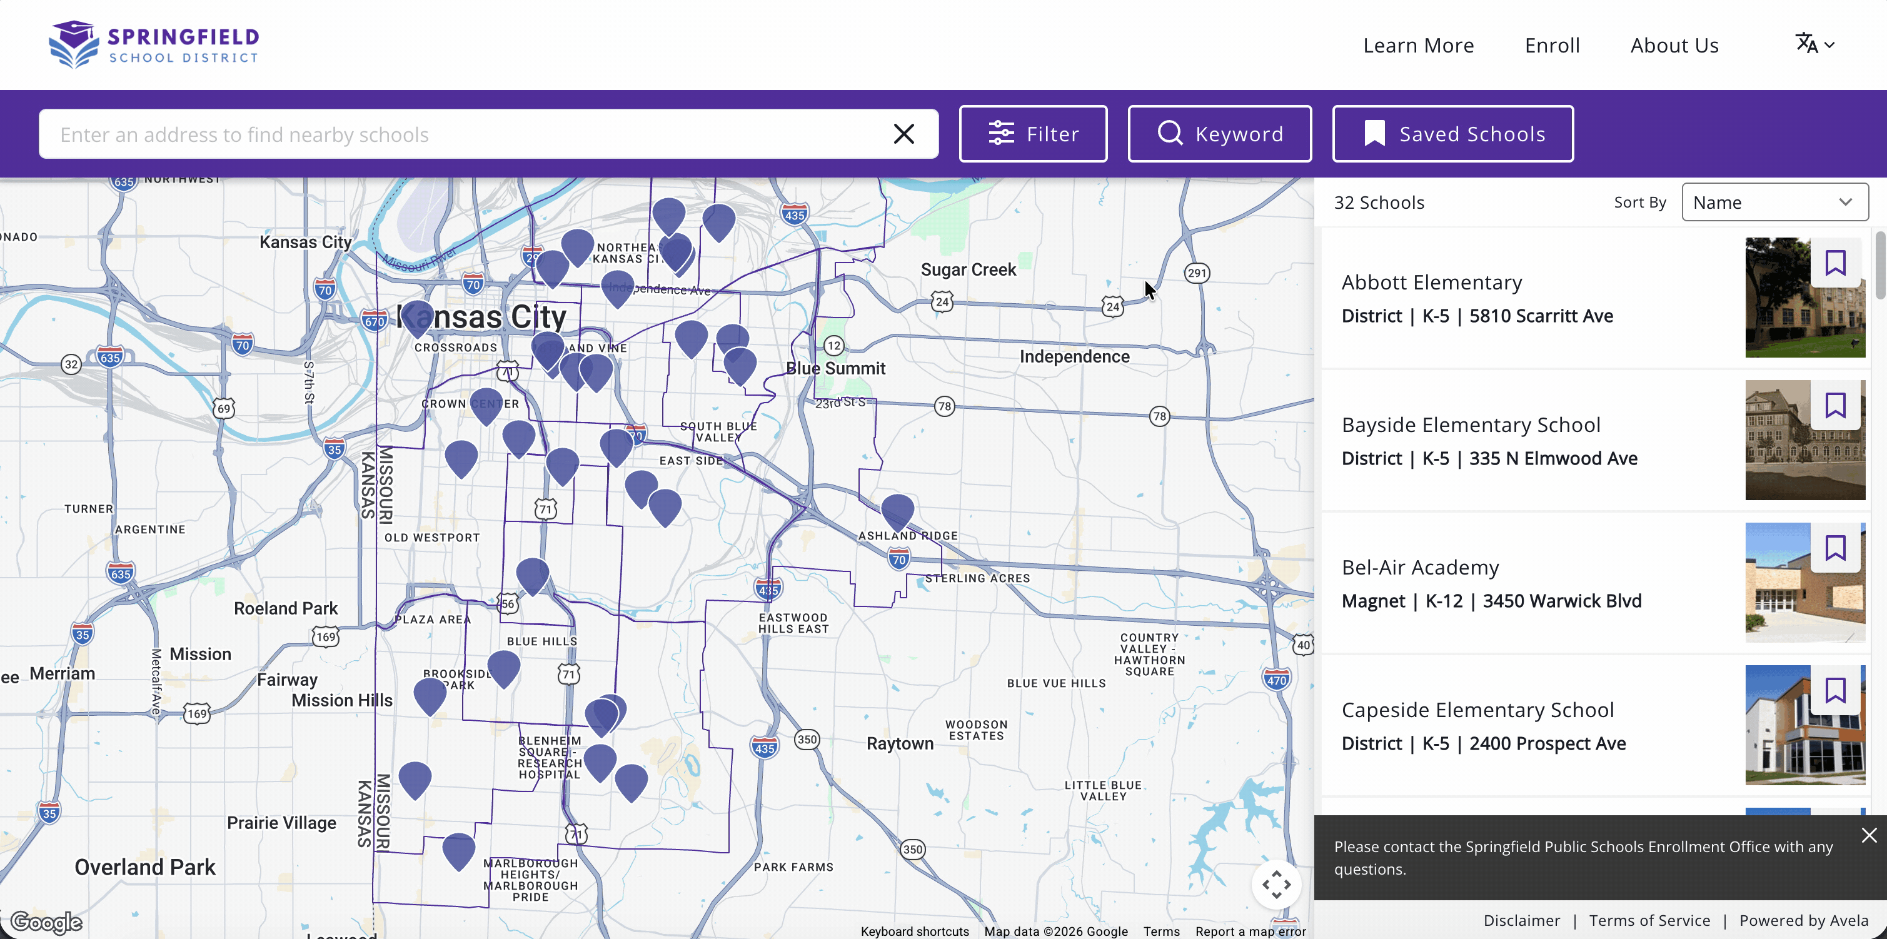Screen dimensions: 1887x939
Task: Open the Powered by Avela link
Action: [x=1803, y=920]
